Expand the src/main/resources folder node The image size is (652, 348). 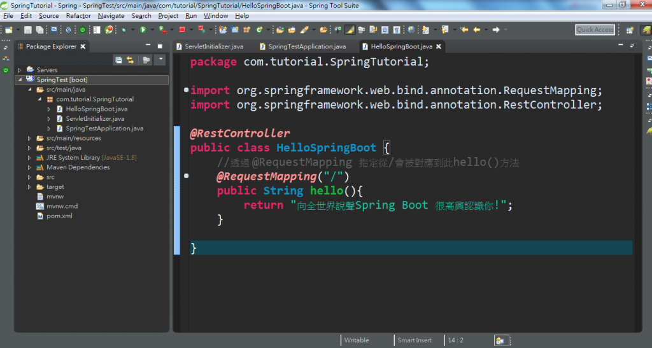pos(29,138)
